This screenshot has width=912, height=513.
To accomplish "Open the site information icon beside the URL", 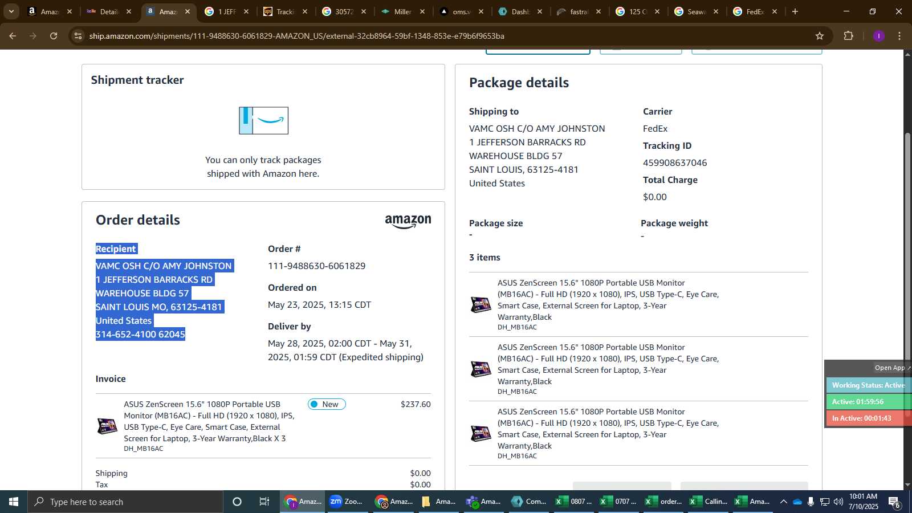I will 78,36.
